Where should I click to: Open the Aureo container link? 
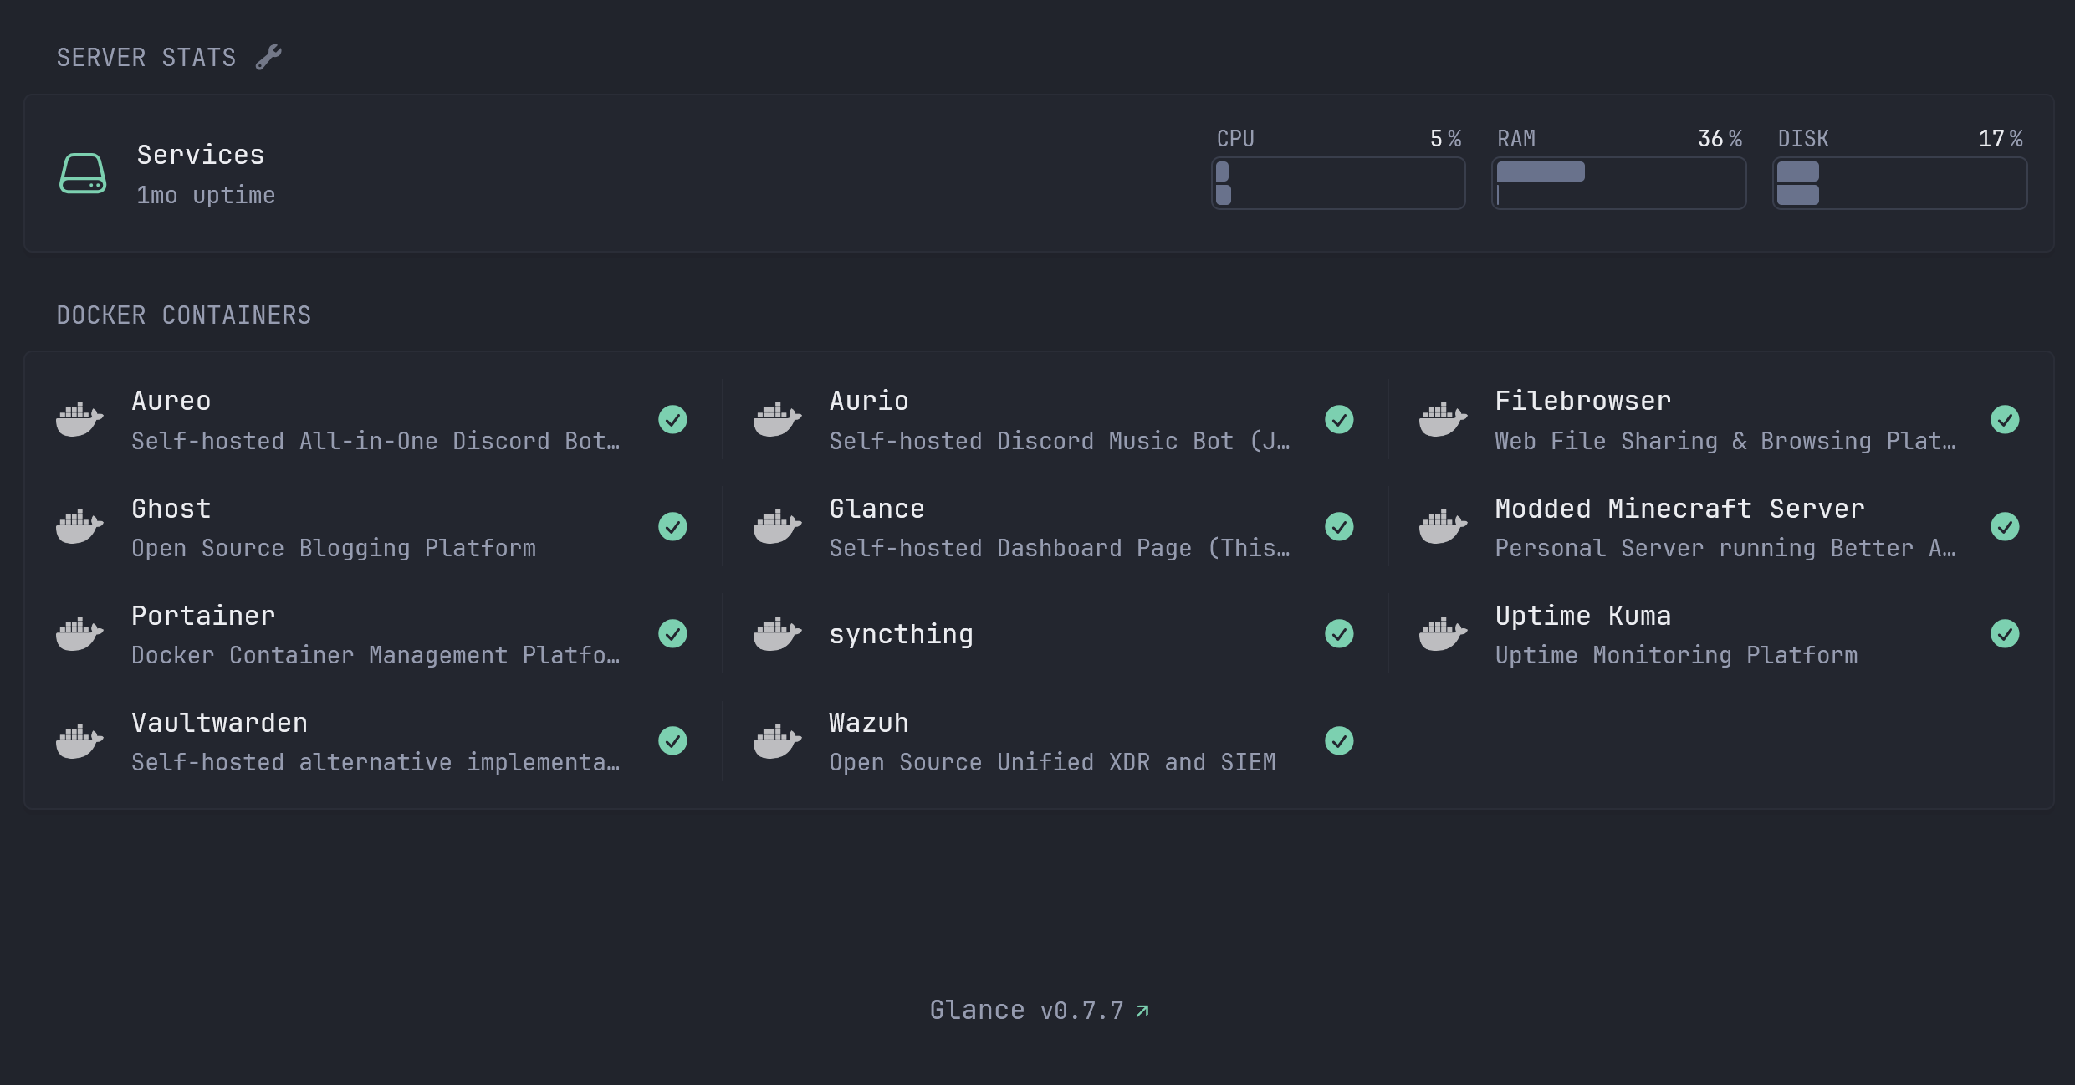point(171,401)
